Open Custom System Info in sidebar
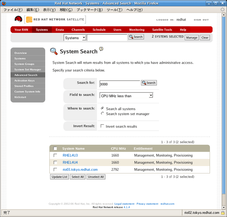Screen dimensions: 227x217 (x=27, y=92)
